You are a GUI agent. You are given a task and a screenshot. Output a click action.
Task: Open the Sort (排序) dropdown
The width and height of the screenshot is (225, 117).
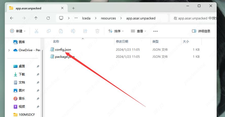(x=116, y=31)
